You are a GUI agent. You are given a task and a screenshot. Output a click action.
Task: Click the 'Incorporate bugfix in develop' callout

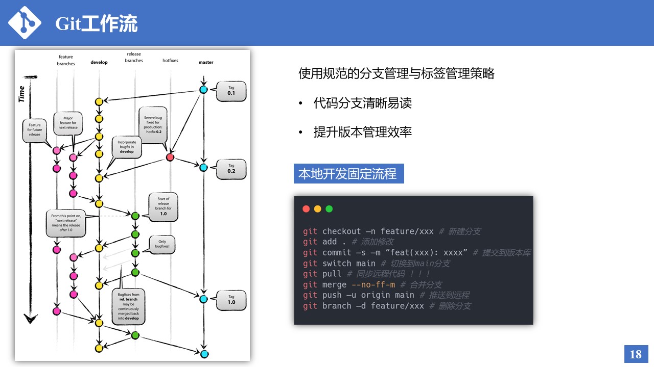point(127,147)
